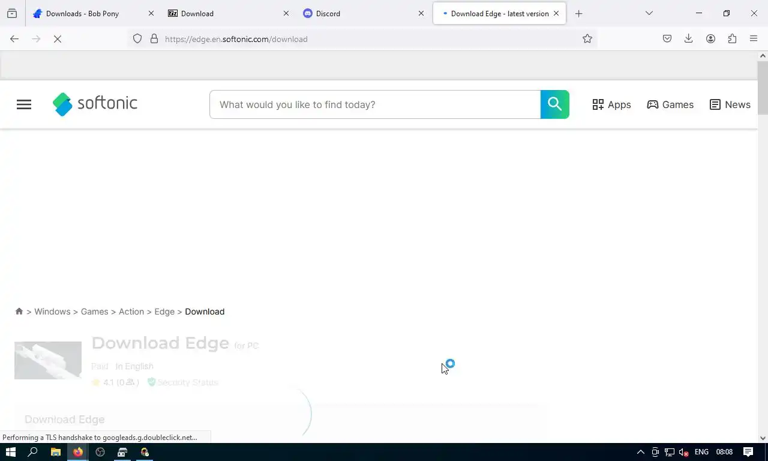This screenshot has height=461, width=768.
Task: Close the Downloads - Bob Pony tab
Action: 151,13
